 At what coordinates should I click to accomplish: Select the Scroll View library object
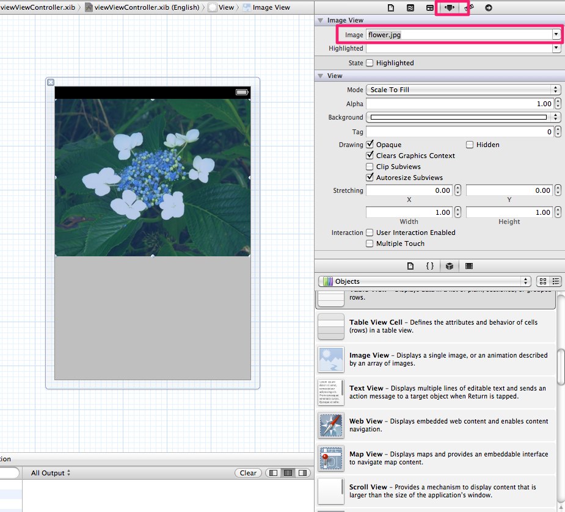click(x=436, y=491)
